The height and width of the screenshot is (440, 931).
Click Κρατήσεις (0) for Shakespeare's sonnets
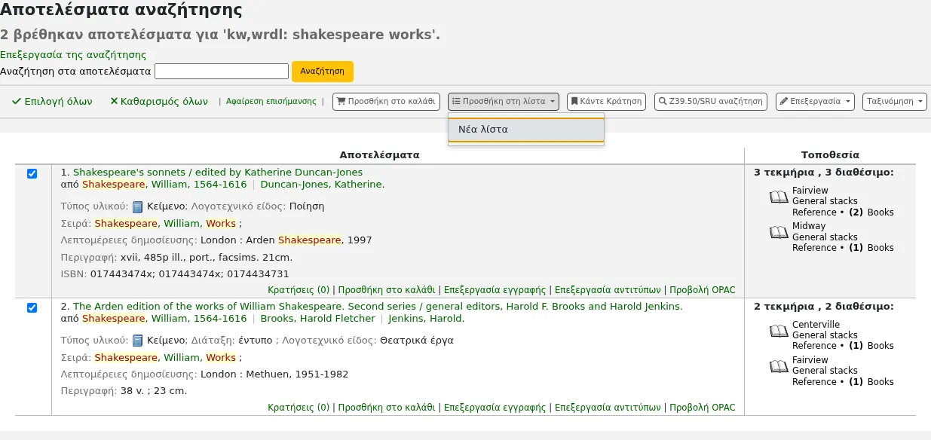point(299,290)
